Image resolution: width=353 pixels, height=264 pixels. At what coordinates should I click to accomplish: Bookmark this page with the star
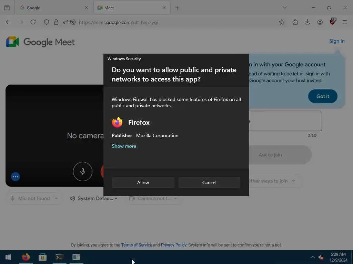click(281, 22)
